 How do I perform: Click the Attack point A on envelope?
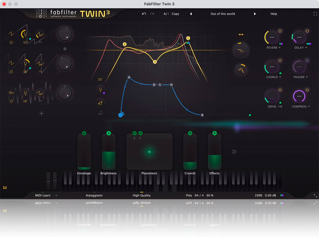(129, 77)
